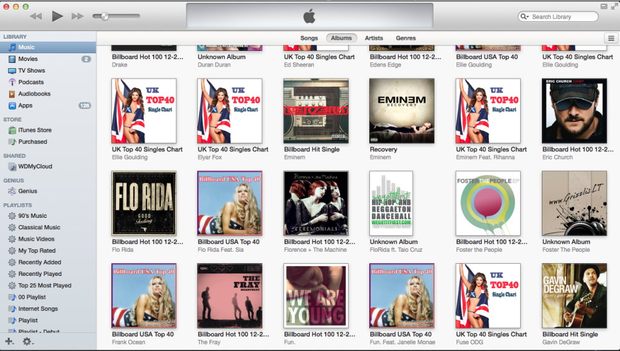The width and height of the screenshot is (620, 351).
Task: Click the Movies badge showing 2
Action: point(86,59)
